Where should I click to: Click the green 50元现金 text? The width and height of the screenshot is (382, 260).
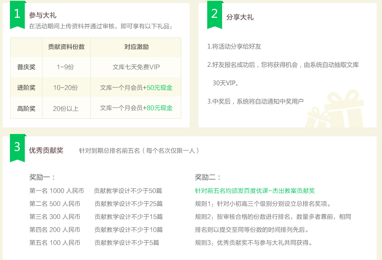click(160, 88)
